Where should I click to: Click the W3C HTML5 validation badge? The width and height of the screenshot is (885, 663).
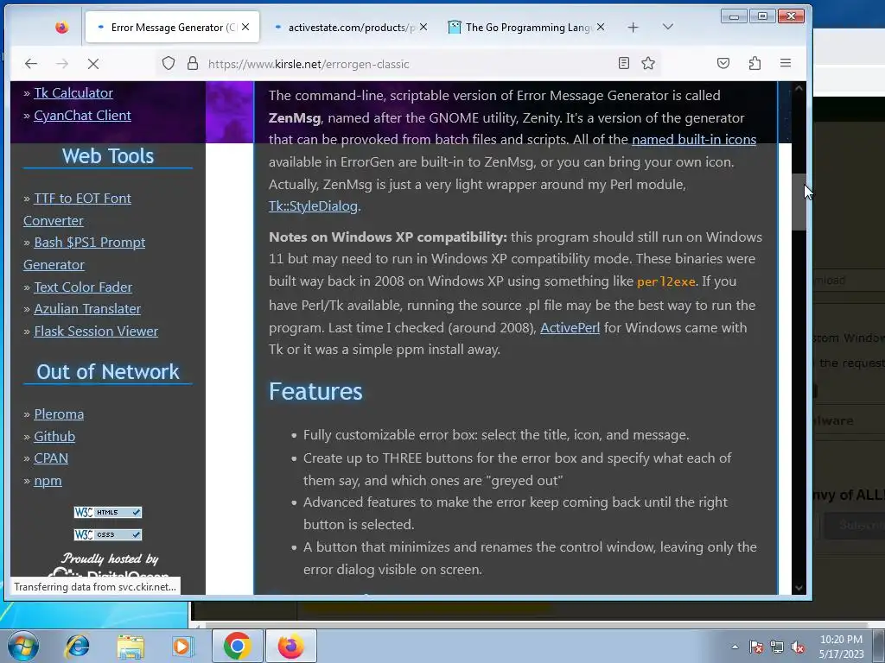(108, 512)
